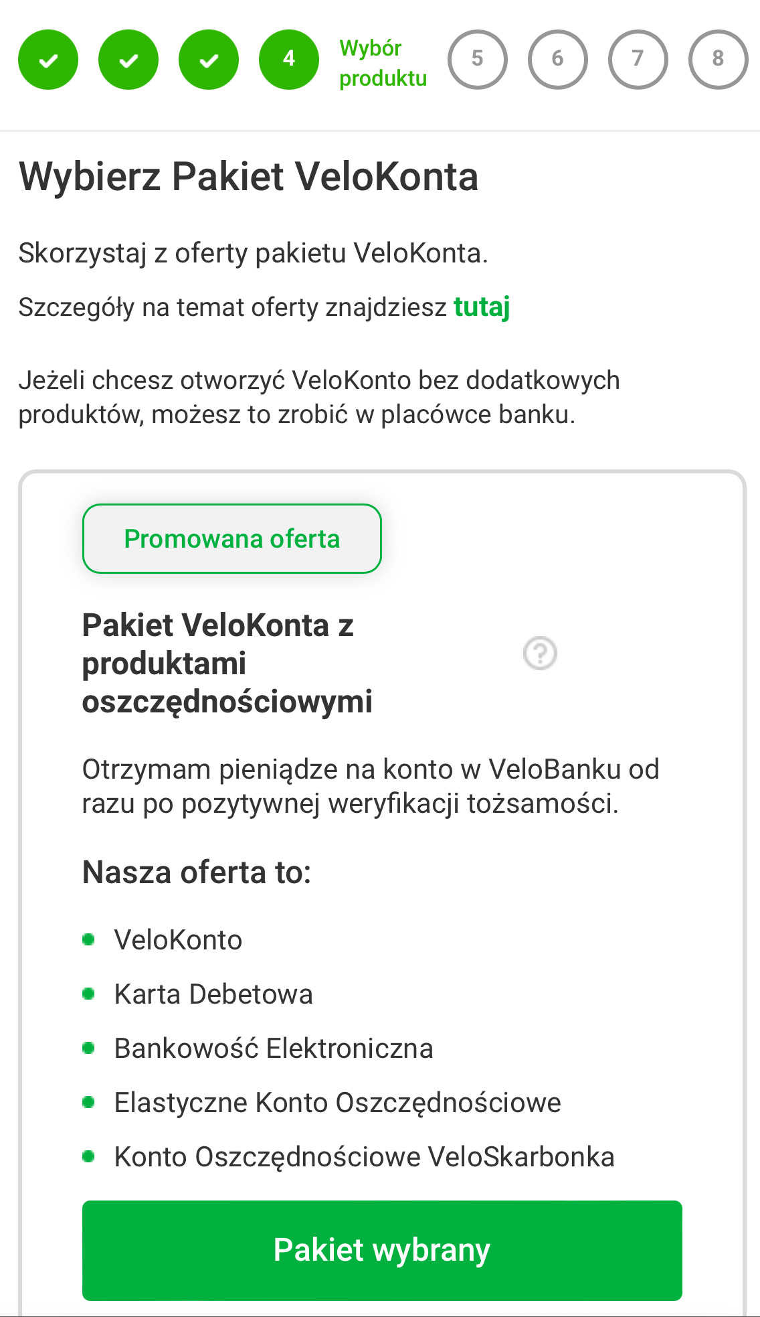Open step 7 in the stepper
This screenshot has height=1317, width=760.
[x=638, y=60]
